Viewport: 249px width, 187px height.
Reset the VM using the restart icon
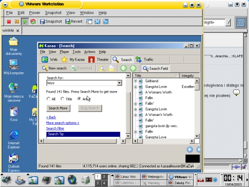tap(33, 22)
